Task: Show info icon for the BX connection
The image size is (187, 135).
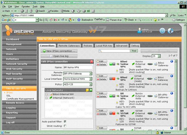Action: pyautogui.click(x=172, y=128)
